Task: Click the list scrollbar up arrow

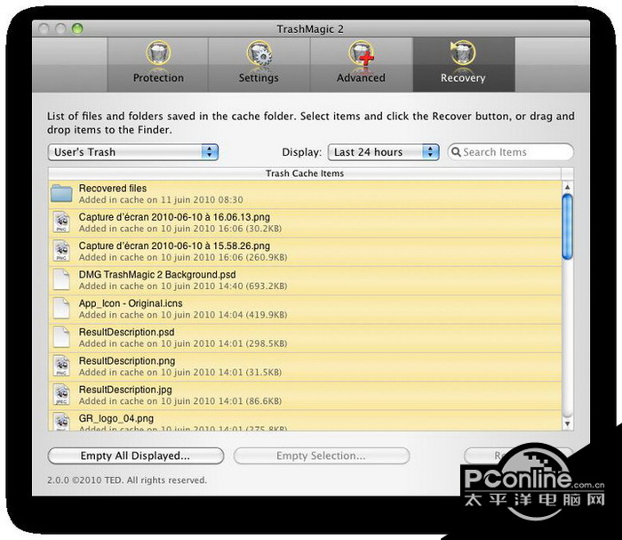Action: coord(567,187)
